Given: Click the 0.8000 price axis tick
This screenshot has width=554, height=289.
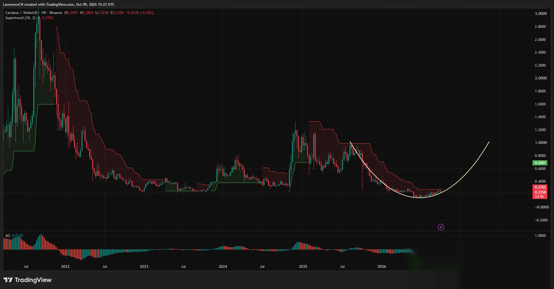Looking at the screenshot, I should point(541,156).
